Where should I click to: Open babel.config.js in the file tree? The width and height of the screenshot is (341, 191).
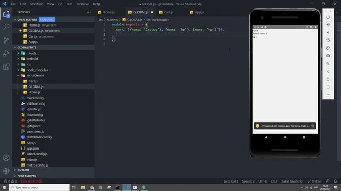(x=37, y=154)
